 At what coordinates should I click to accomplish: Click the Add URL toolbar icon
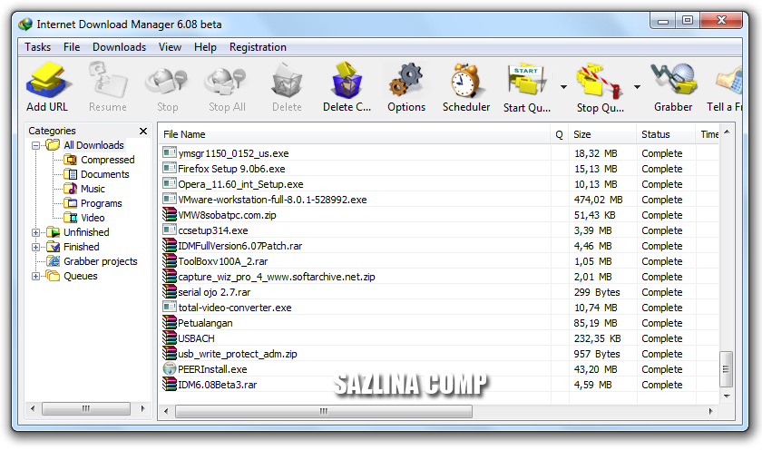(x=47, y=80)
